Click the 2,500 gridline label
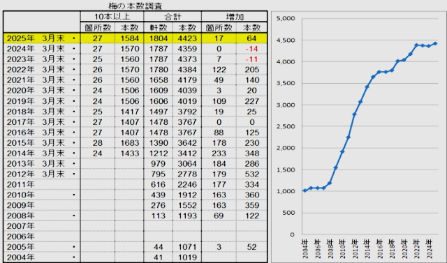The width and height of the screenshot is (447, 263). coord(286,126)
